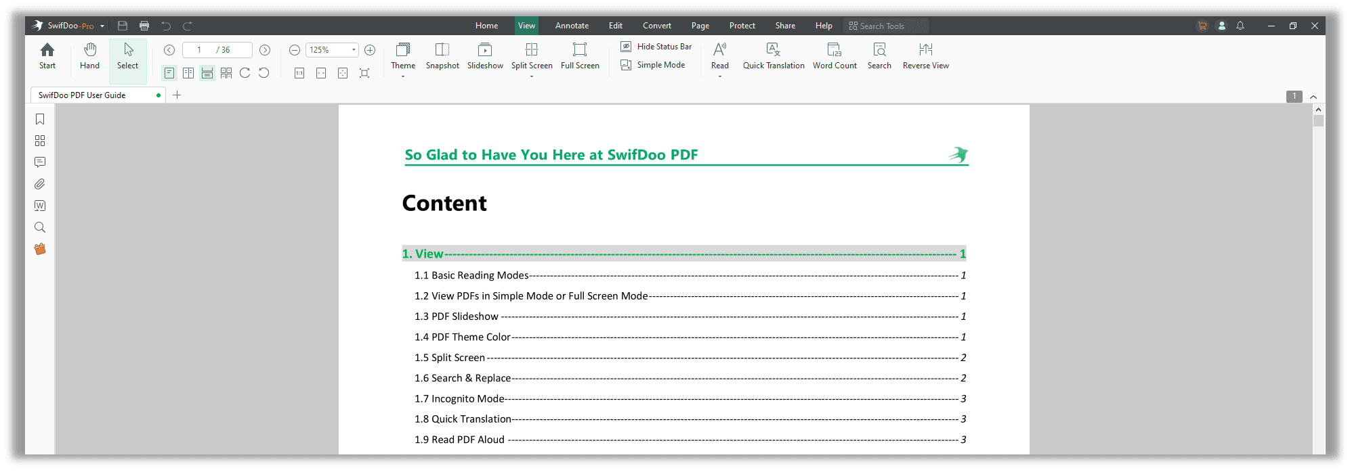Rotate pages clockwise
The image size is (1350, 472).
245,73
